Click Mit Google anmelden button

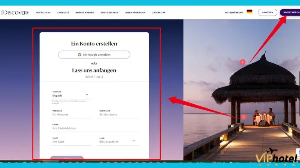coord(94,55)
